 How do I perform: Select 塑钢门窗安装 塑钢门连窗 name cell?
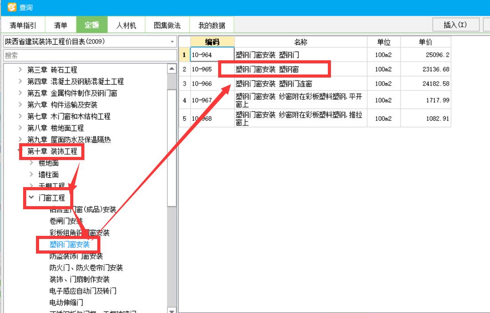[301, 83]
